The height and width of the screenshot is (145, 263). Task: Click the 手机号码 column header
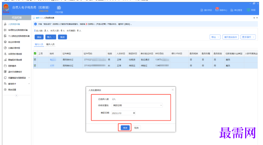click(x=159, y=54)
